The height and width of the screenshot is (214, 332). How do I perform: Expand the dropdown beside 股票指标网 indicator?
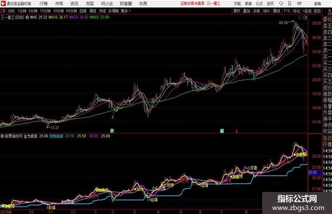point(2,136)
